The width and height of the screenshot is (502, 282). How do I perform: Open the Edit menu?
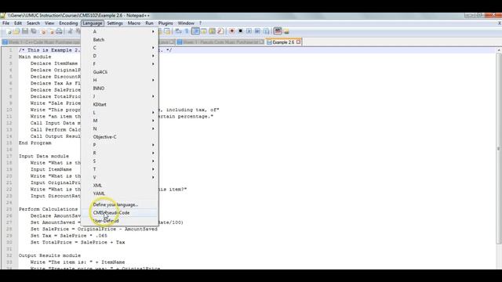point(18,23)
